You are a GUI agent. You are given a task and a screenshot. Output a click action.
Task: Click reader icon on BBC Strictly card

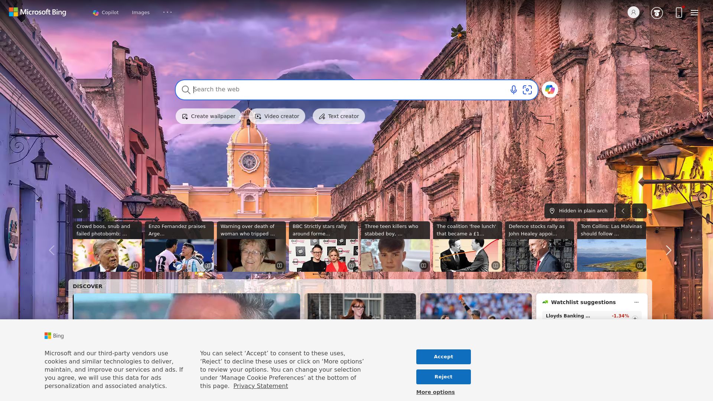click(x=352, y=265)
